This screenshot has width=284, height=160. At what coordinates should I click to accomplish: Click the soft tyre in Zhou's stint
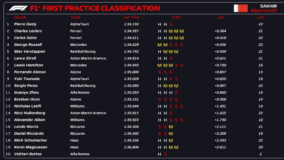coord(176,93)
